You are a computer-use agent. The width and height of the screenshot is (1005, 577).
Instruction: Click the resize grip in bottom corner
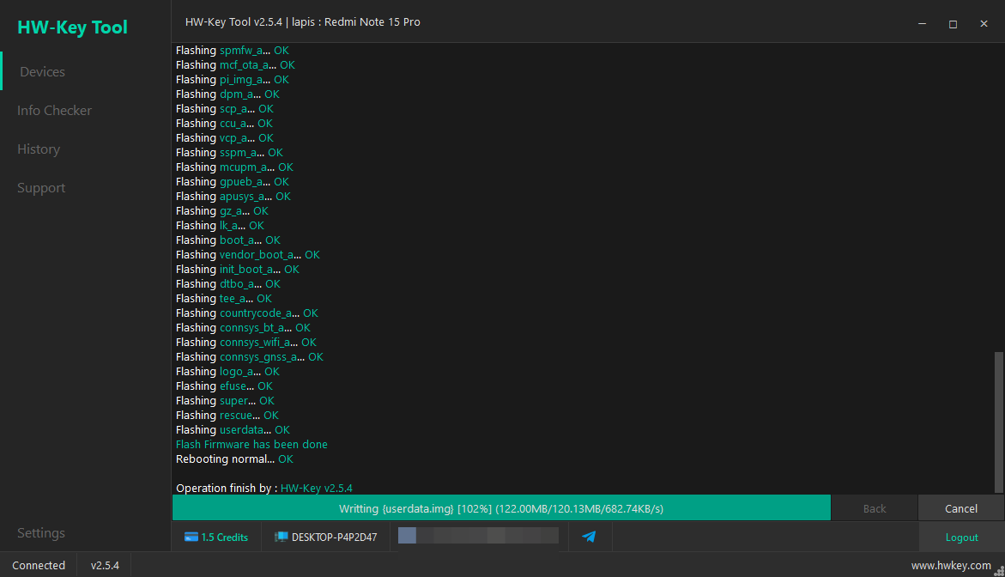click(999, 571)
